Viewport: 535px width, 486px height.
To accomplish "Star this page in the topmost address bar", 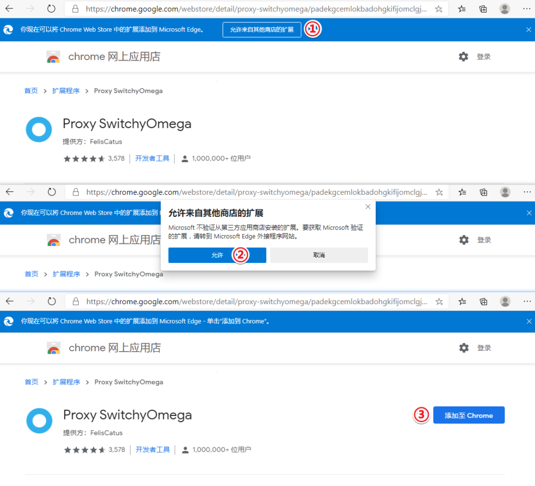I will [x=439, y=9].
